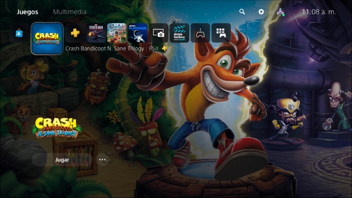Viewport: 352px width, 198px height.
Task: Select the Juegos tab
Action: (28, 12)
